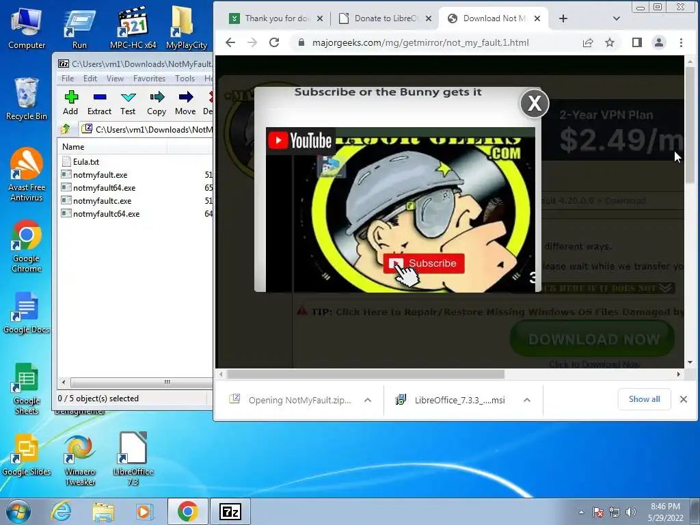The height and width of the screenshot is (525, 700).
Task: Open the Google Slides desktop shortcut
Action: pos(27,455)
